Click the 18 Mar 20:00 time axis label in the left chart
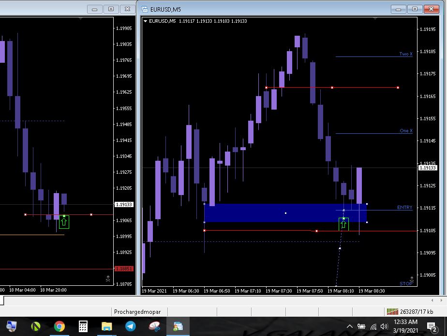447x336 pixels. [53, 290]
